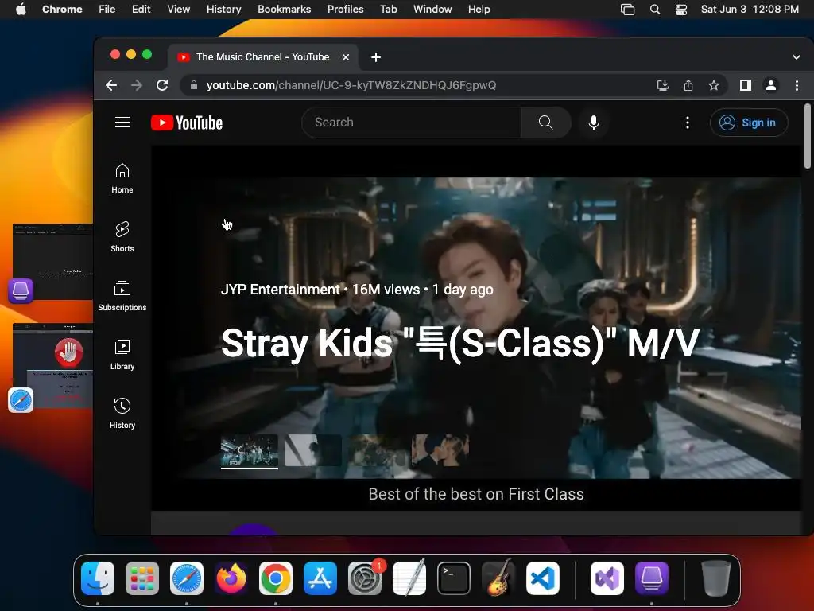
Task: Open the Tab menu
Action: pyautogui.click(x=388, y=9)
